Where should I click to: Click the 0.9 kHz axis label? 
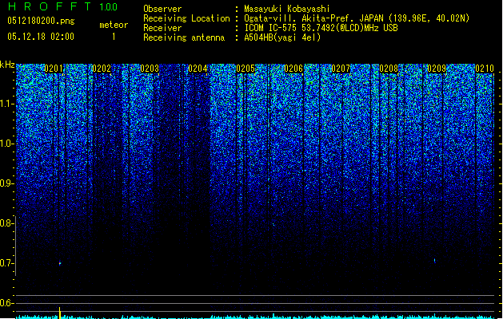click(6, 183)
